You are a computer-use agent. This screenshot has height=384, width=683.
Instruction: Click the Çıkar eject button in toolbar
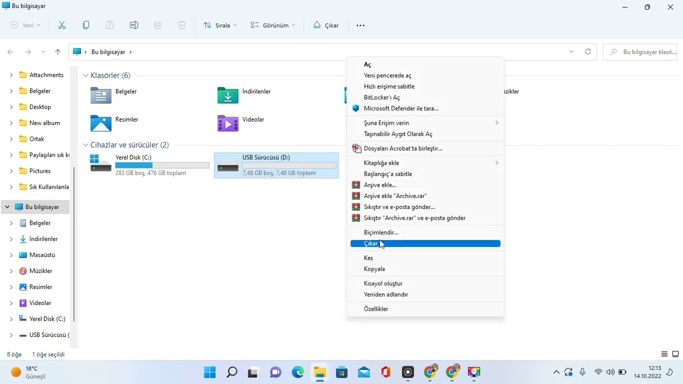click(326, 25)
